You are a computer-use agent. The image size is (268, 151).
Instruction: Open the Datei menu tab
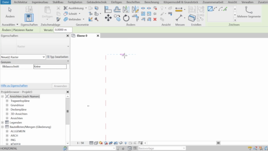click(5, 2)
